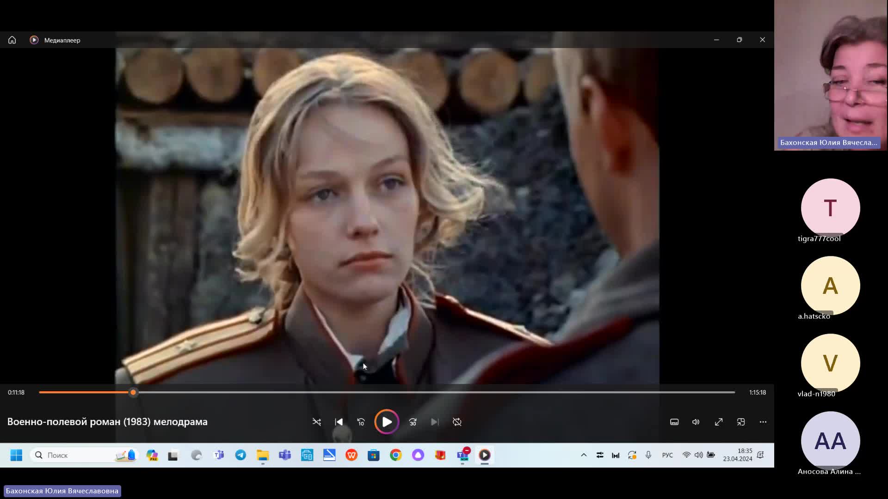This screenshot has width=888, height=499.
Task: Open the Edge browser taskbar icon
Action: coord(197,456)
